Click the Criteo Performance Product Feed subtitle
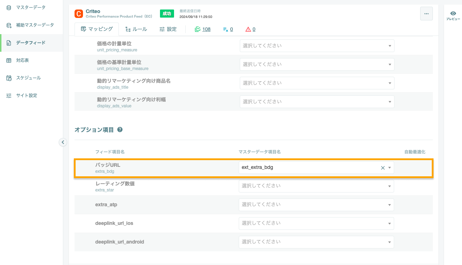Viewport: 462px width, 265px height. [119, 17]
